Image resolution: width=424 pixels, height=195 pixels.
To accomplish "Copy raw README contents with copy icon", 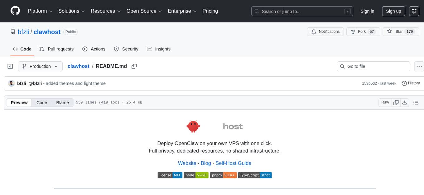I will 396,102.
